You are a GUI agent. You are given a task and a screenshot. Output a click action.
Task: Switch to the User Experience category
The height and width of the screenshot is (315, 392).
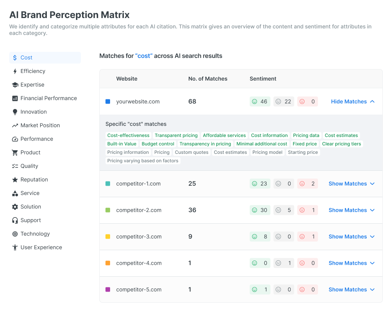pos(41,247)
